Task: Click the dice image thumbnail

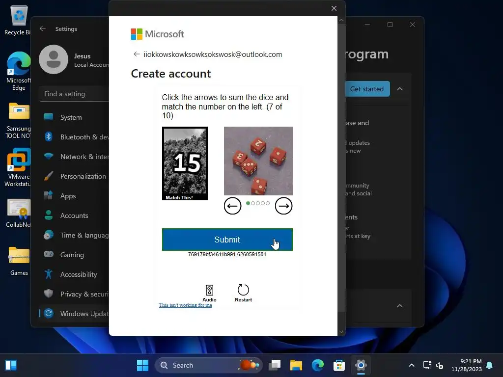Action: click(258, 161)
